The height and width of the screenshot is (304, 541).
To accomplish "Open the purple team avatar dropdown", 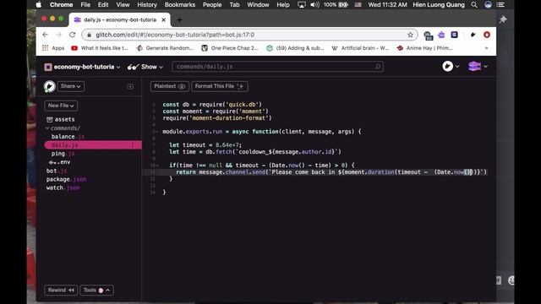I will pos(478,66).
